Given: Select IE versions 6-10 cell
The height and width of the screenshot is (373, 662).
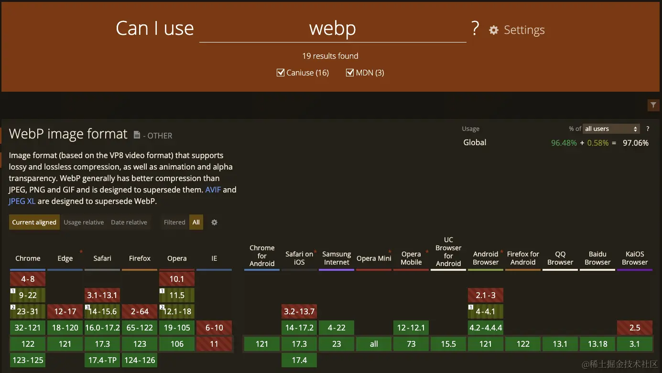Looking at the screenshot, I should pos(214,328).
